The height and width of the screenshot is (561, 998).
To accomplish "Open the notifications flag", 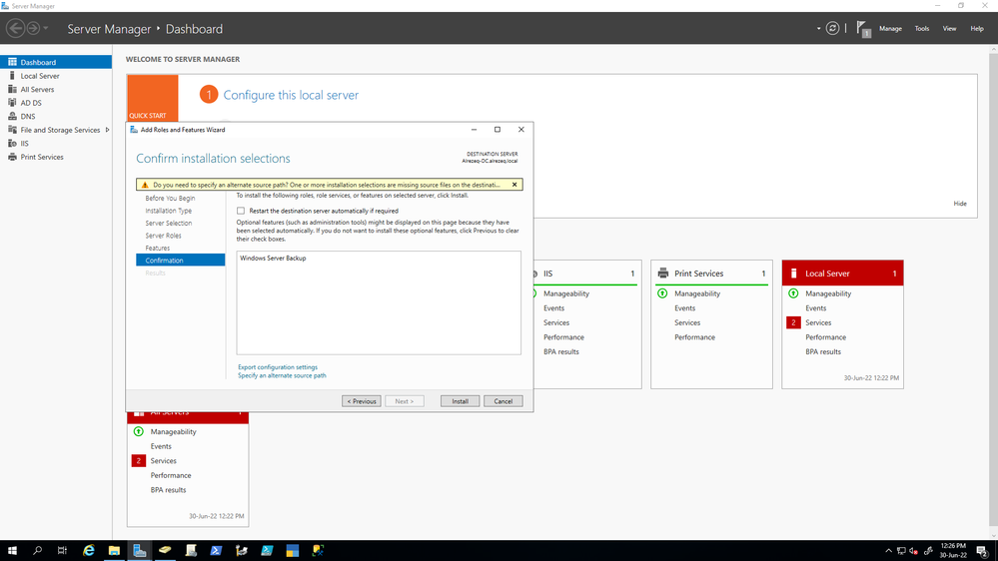I will (x=863, y=29).
